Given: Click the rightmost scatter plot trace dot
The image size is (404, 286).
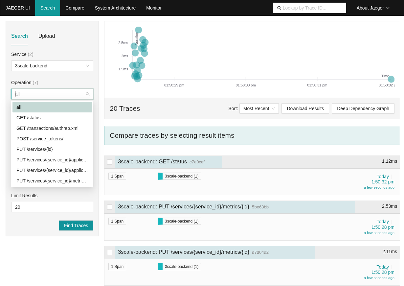Looking at the screenshot, I should [391, 79].
